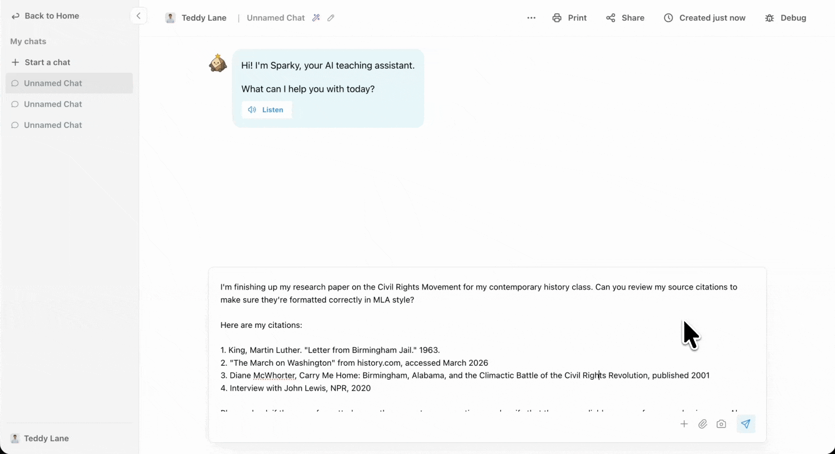Screen dimensions: 835x454
Task: Click the My chats heading
Action: [x=28, y=41]
